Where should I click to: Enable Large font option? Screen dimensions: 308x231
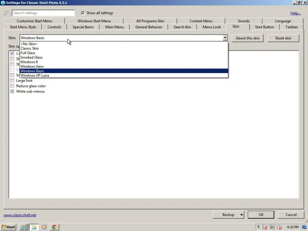[12, 81]
